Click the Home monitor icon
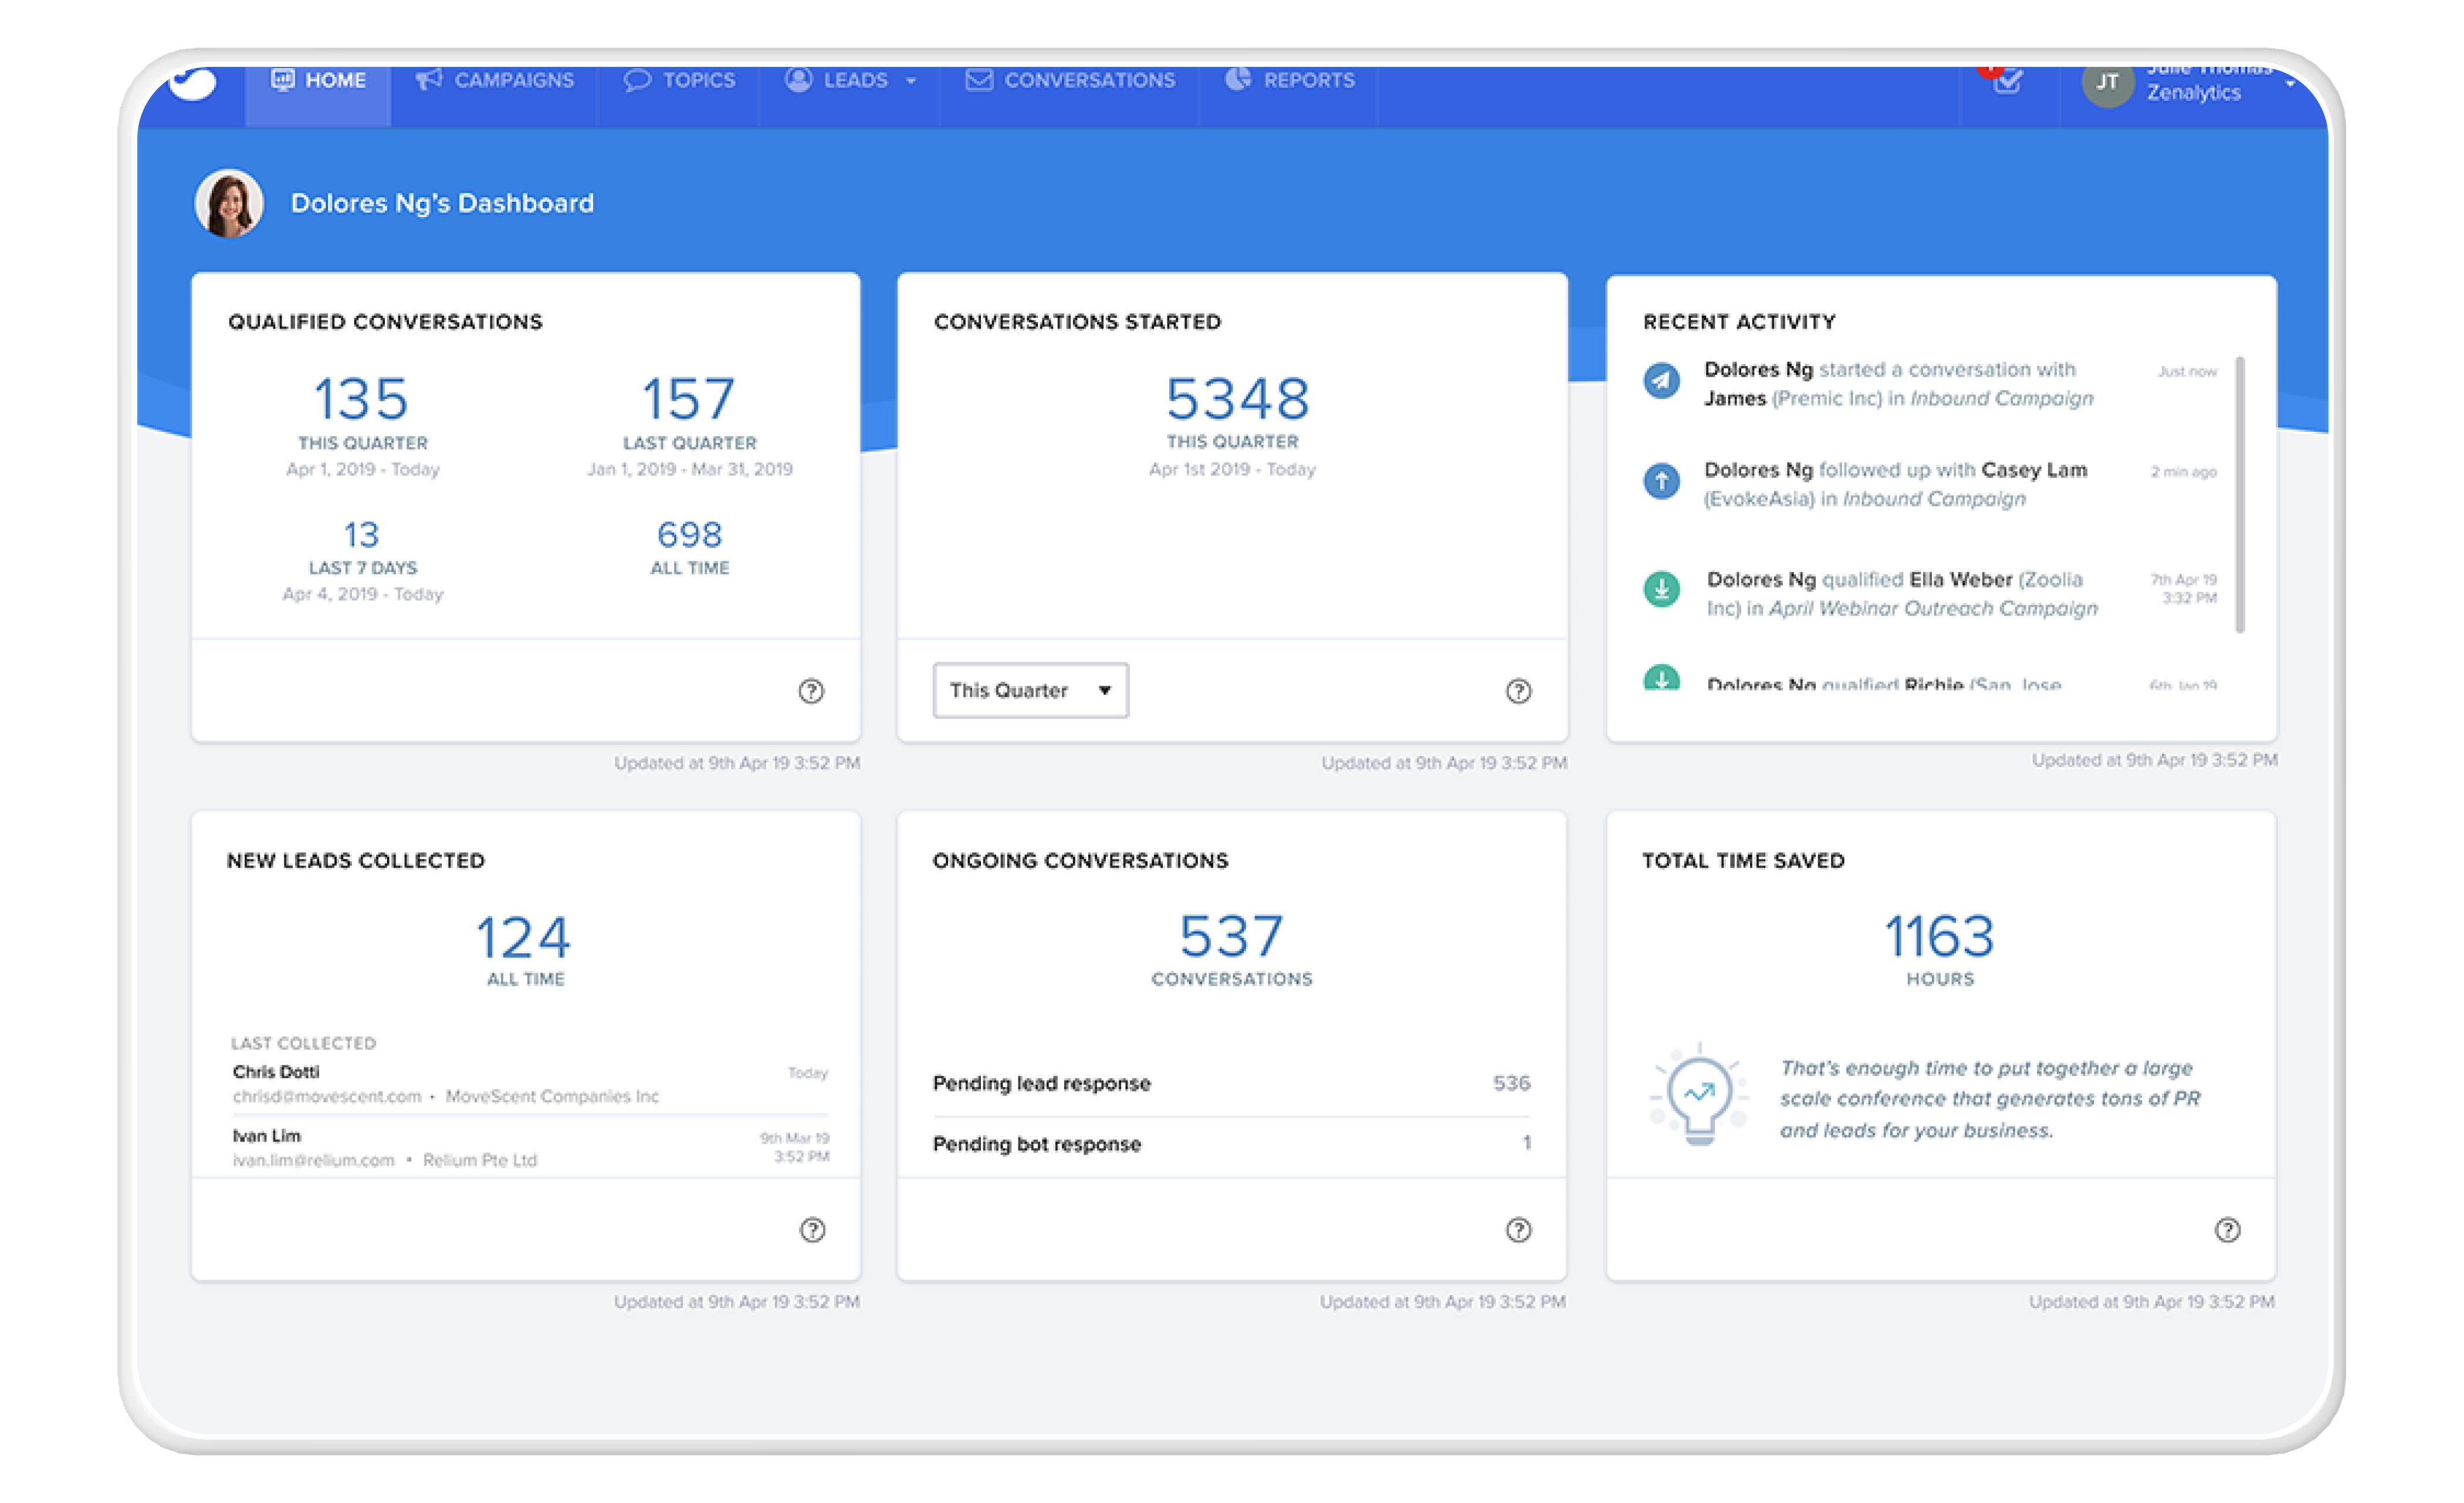 tap(283, 79)
